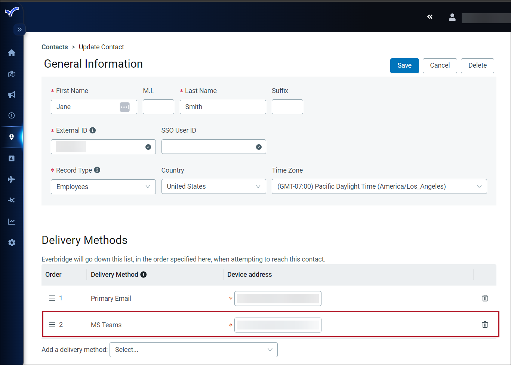Edit the First Name field
This screenshot has width=511, height=365.
click(x=94, y=107)
